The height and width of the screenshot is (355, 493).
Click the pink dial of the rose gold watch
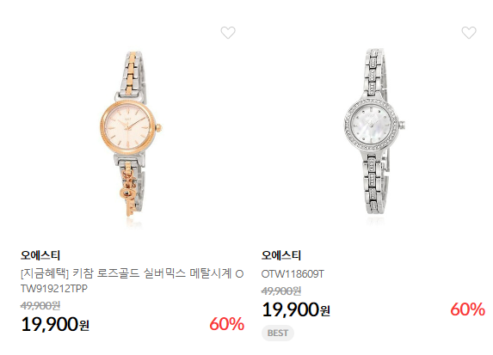[x=127, y=128]
